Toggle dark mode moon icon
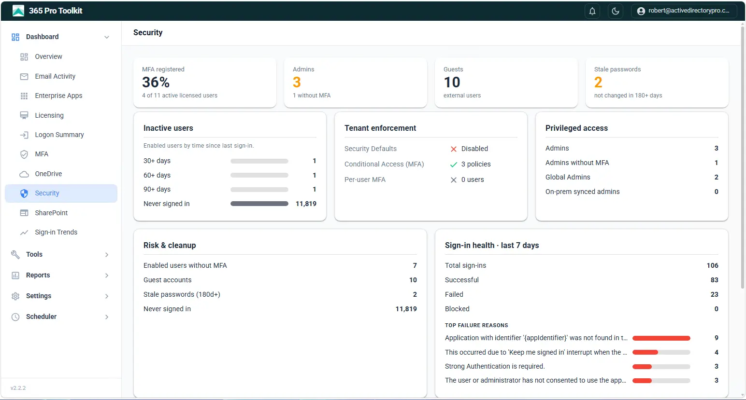 (x=616, y=11)
